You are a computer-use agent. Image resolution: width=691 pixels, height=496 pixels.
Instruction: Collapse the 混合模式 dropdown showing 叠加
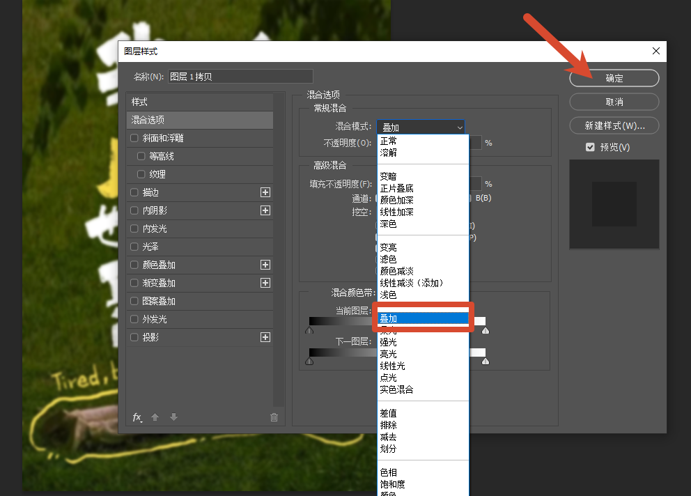(x=421, y=127)
